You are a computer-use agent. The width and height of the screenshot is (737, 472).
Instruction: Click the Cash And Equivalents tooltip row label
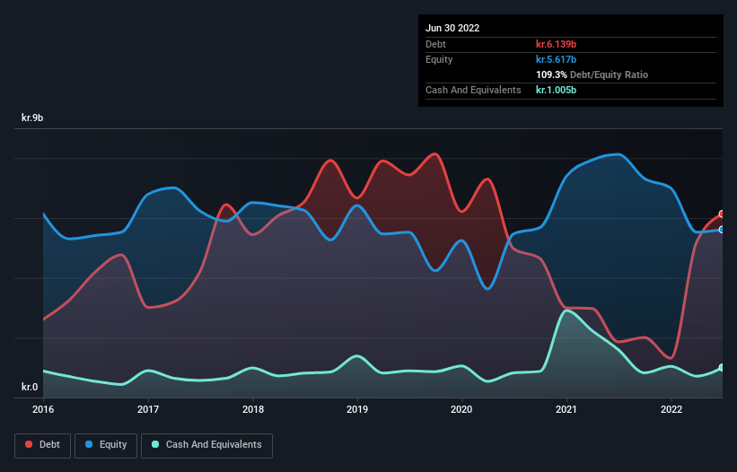(x=473, y=90)
